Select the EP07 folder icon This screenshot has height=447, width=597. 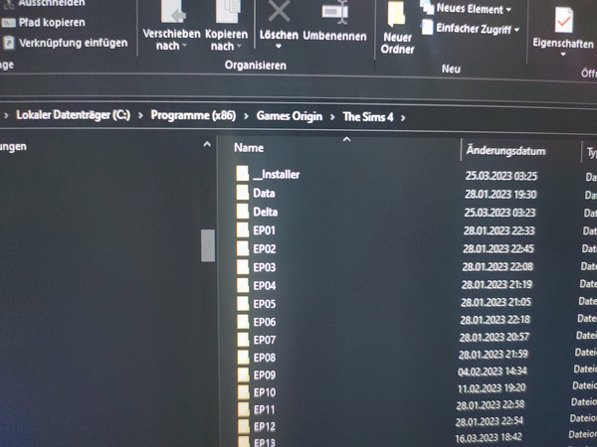[x=243, y=340]
